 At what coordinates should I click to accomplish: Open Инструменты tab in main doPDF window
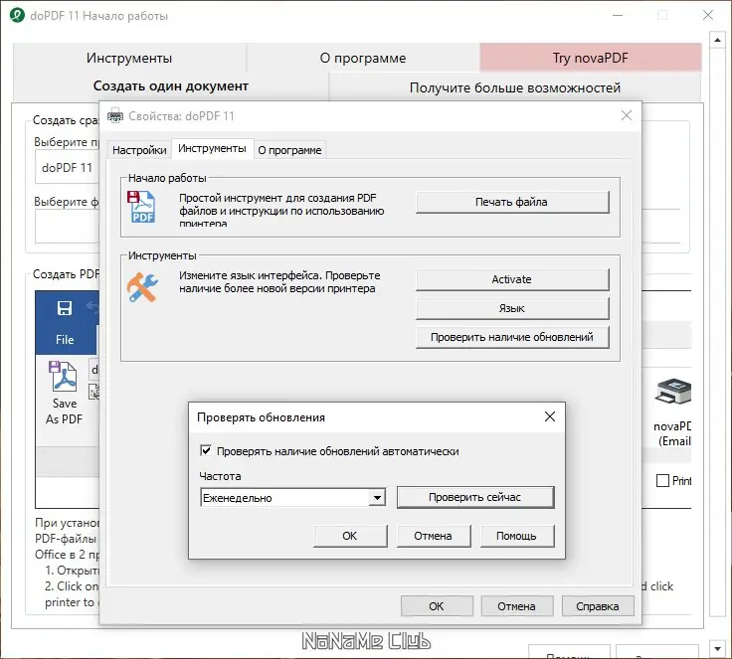coord(129,58)
